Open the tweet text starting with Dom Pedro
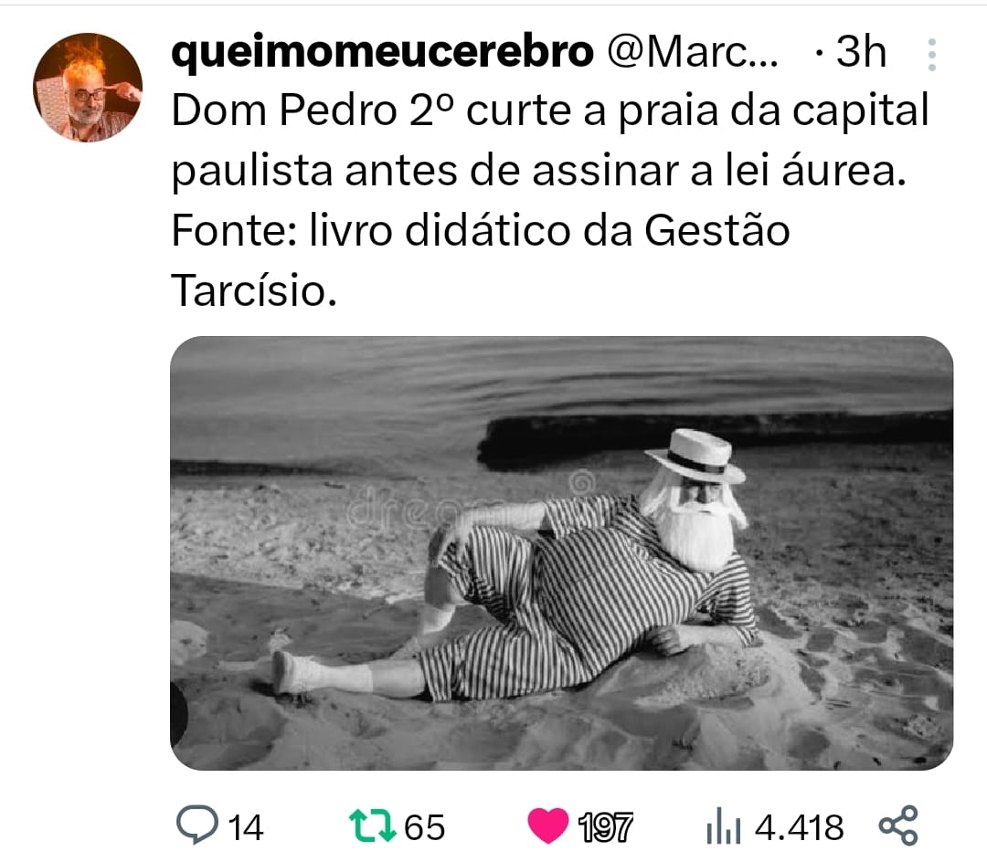This screenshot has height=862, width=987. pos(550,200)
